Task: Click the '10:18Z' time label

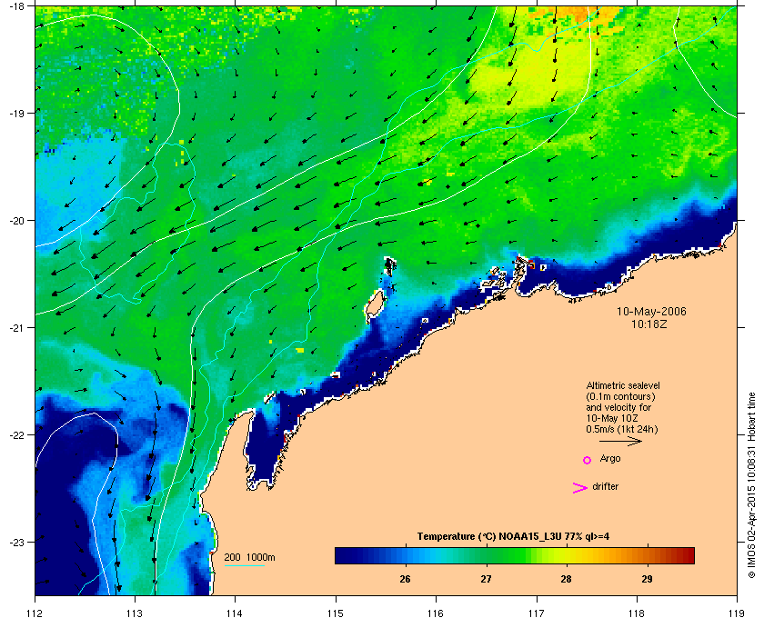Action: point(649,324)
